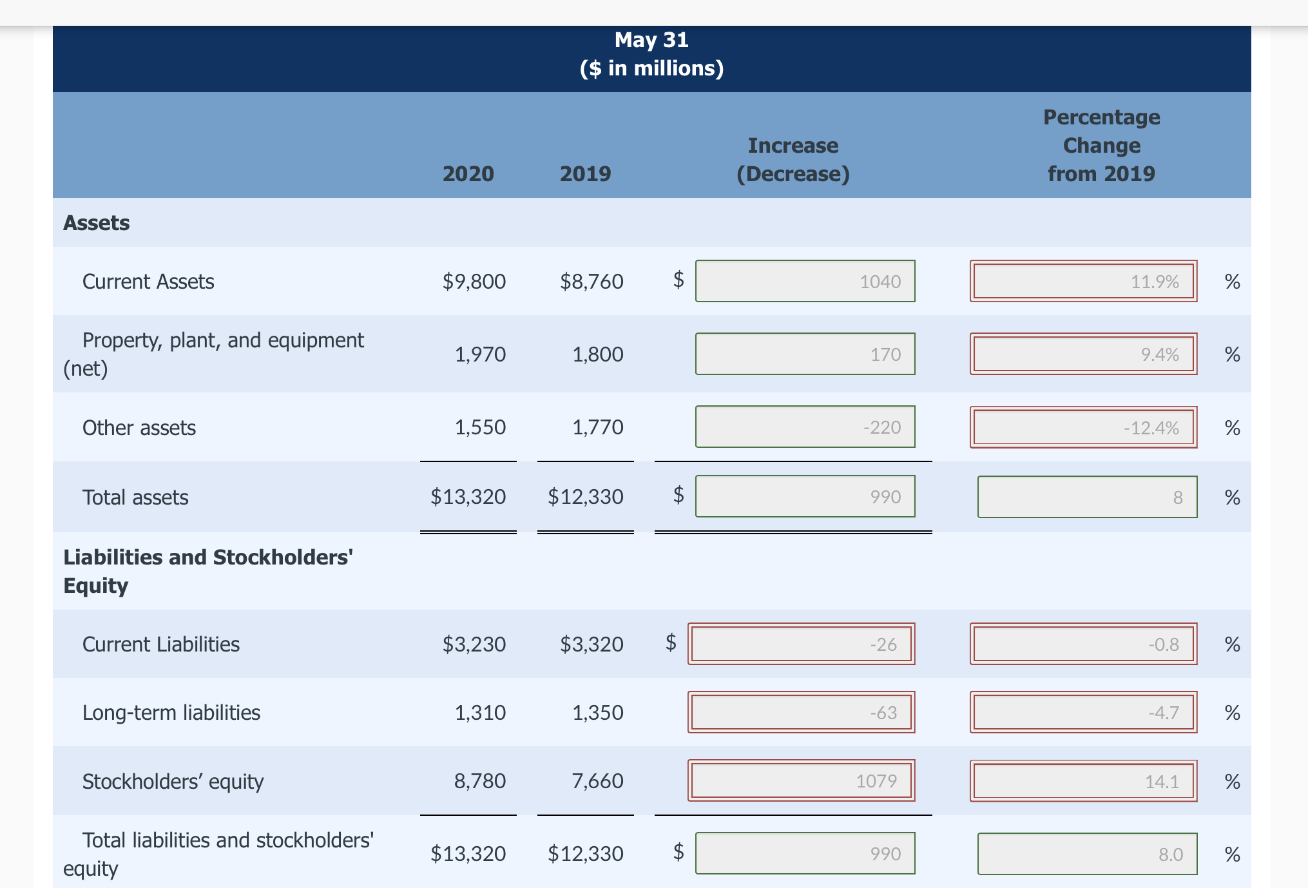1308x888 pixels.
Task: Click Other assets percentage field showing -12.4%
Action: [x=1083, y=427]
